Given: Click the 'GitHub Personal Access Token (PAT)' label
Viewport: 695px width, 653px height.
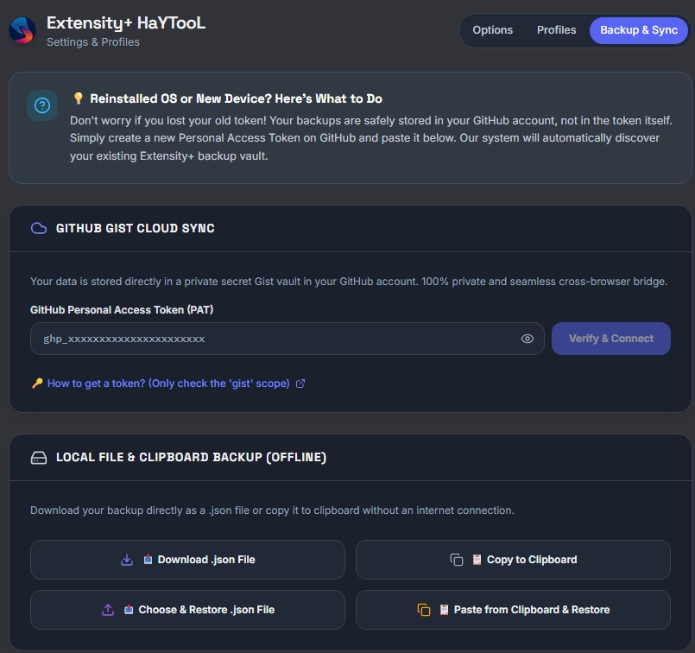Looking at the screenshot, I should point(122,310).
